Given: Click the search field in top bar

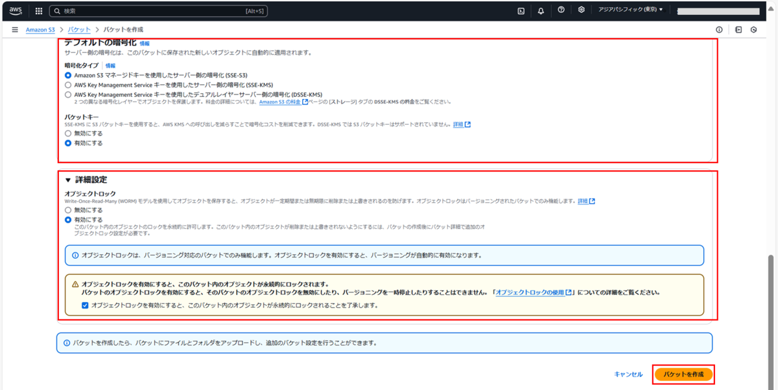Looking at the screenshot, I should (159, 11).
